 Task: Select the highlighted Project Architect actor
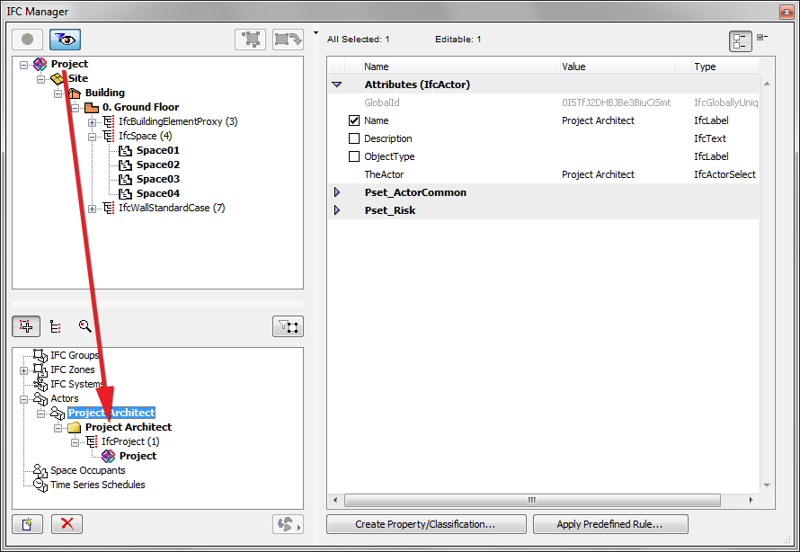point(111,413)
